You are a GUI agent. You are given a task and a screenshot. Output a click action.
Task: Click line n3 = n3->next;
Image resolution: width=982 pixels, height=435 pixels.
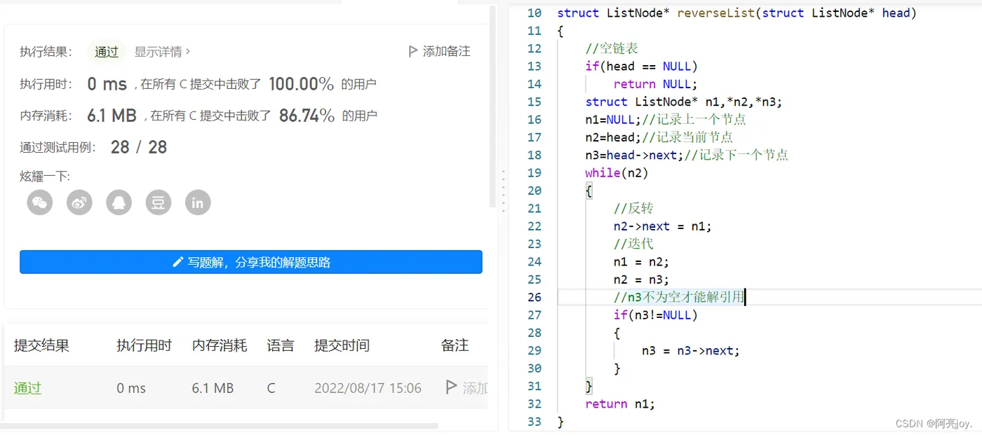point(691,350)
